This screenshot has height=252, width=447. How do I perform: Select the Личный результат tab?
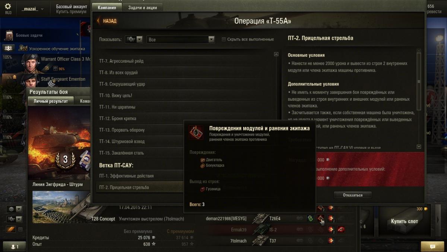(x=51, y=101)
